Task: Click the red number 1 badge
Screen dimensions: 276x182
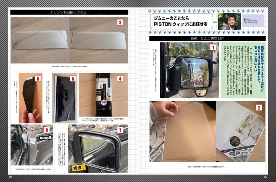Action: point(213,47)
